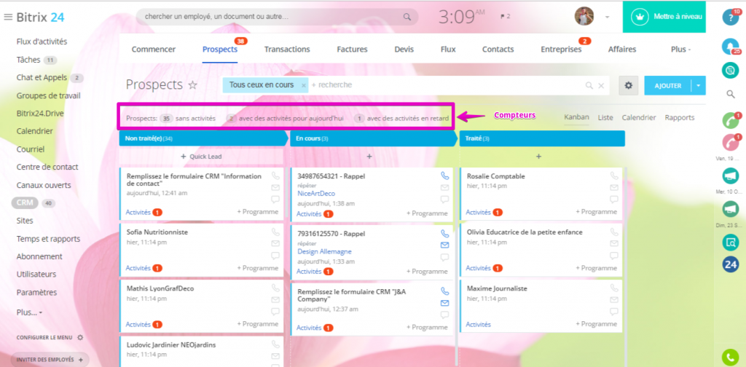Screen dimensions: 746x367
Task: Filter by 'sans activités' counter
Action: point(187,119)
